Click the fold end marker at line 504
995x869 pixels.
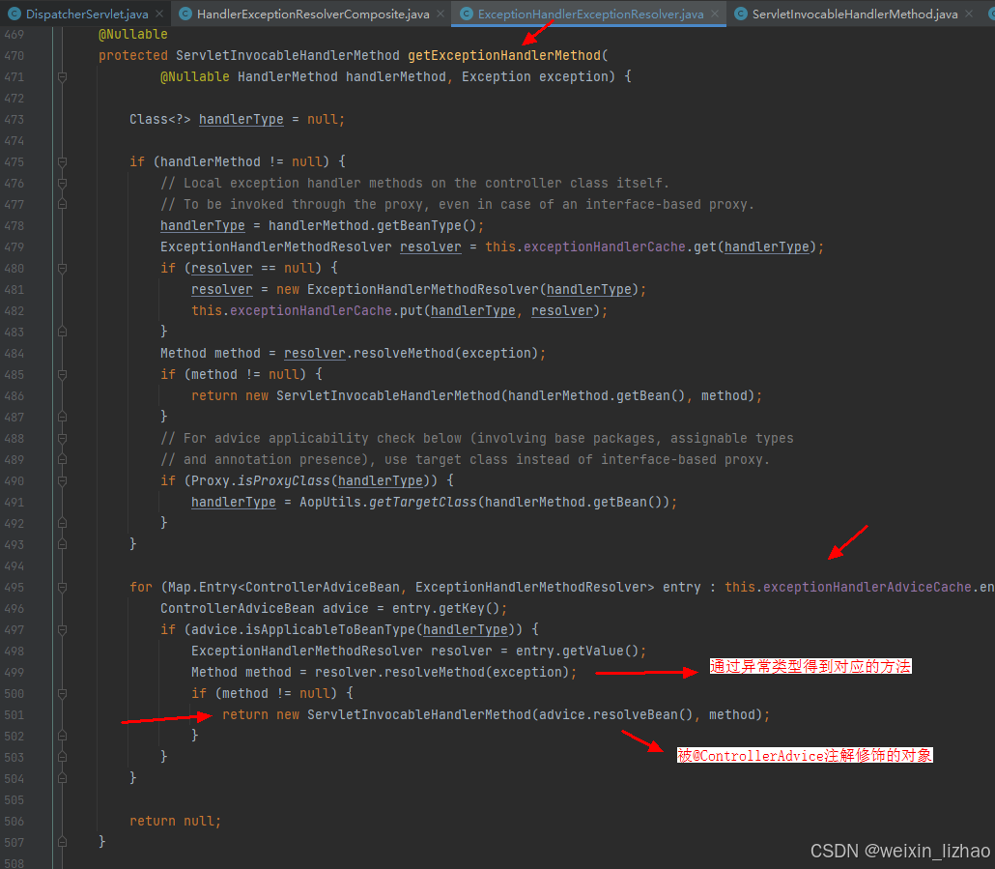point(62,779)
